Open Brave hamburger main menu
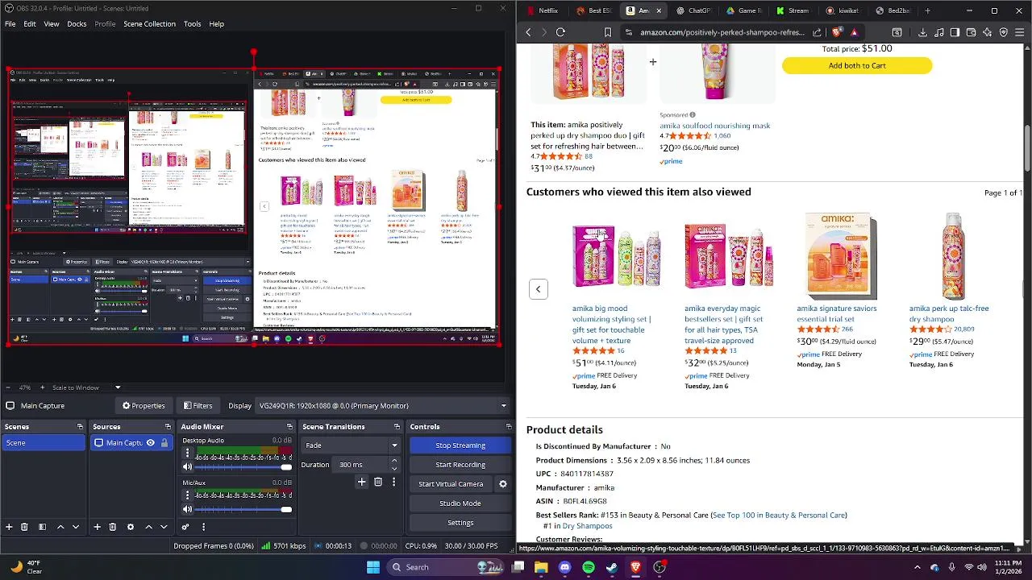Screen dimensions: 1032x580 pos(1020,32)
